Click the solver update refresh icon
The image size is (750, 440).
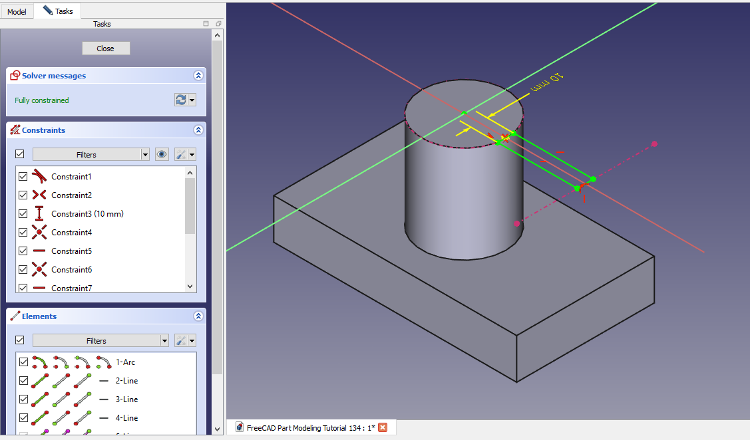coord(180,100)
